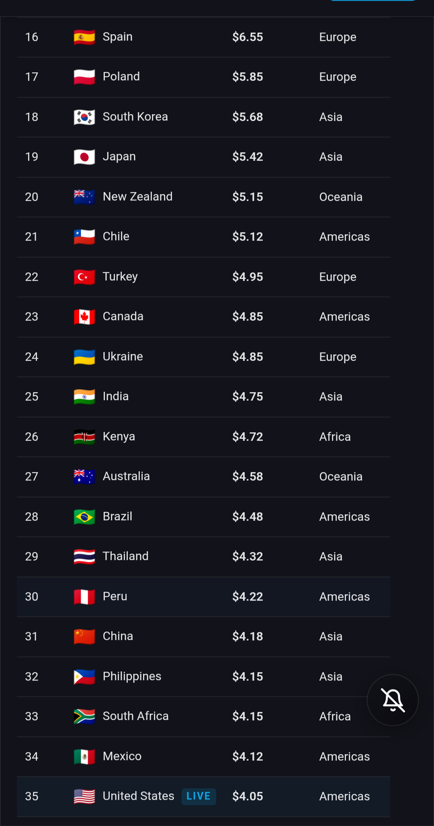434x826 pixels.
Task: Click the Spain flag icon
Action: coord(84,37)
